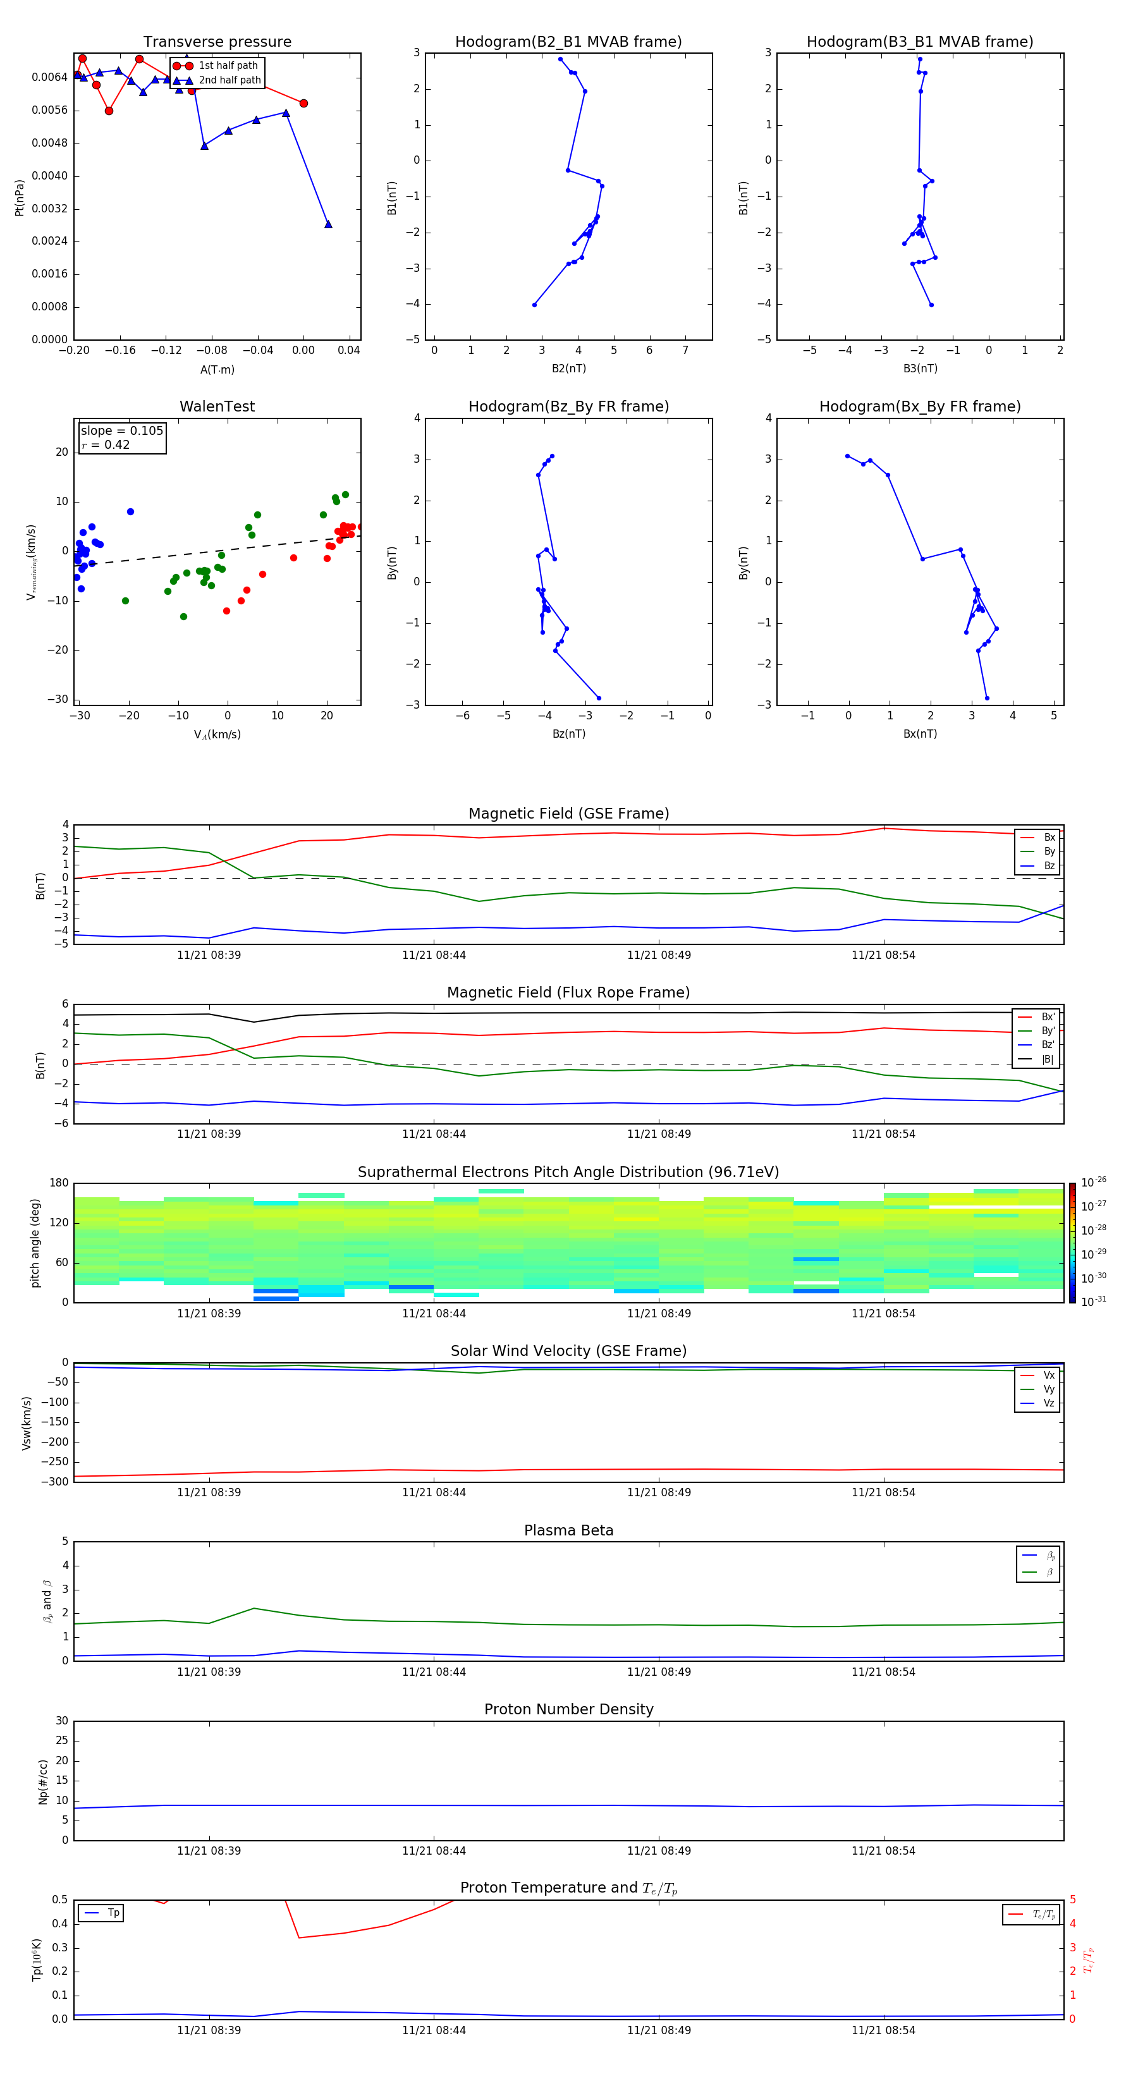
Task: Click the 'Plasma Beta' panel title
Action: tap(568, 1530)
